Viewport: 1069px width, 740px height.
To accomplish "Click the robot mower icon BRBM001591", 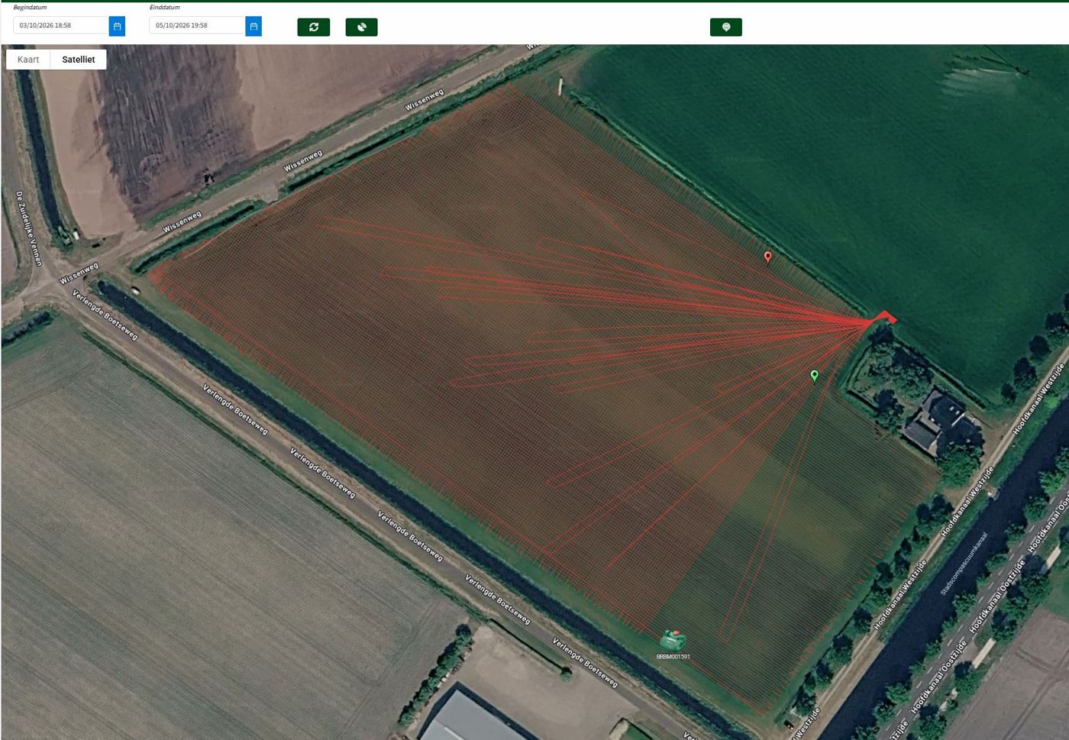I will click(x=673, y=640).
